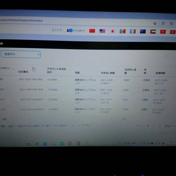Click the withdrawal/applywithdrawlist address bar
Screen dimensions: 176x176
pyautogui.click(x=21, y=21)
